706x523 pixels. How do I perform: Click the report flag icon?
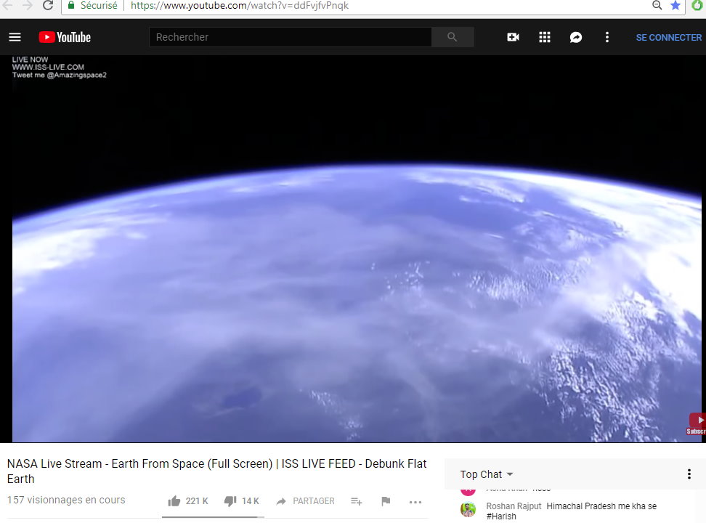[x=386, y=501]
